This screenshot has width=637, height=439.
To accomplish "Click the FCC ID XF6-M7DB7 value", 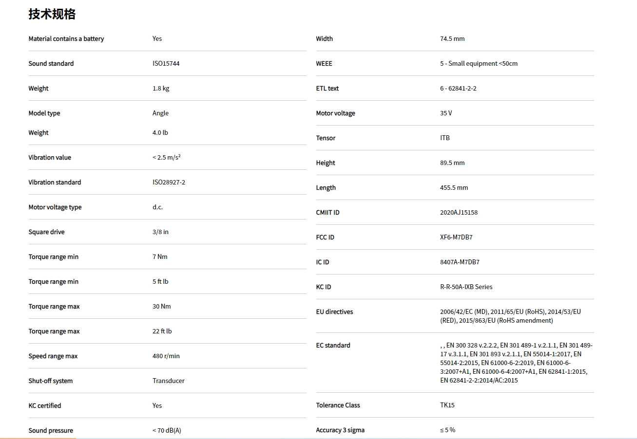I will (456, 238).
